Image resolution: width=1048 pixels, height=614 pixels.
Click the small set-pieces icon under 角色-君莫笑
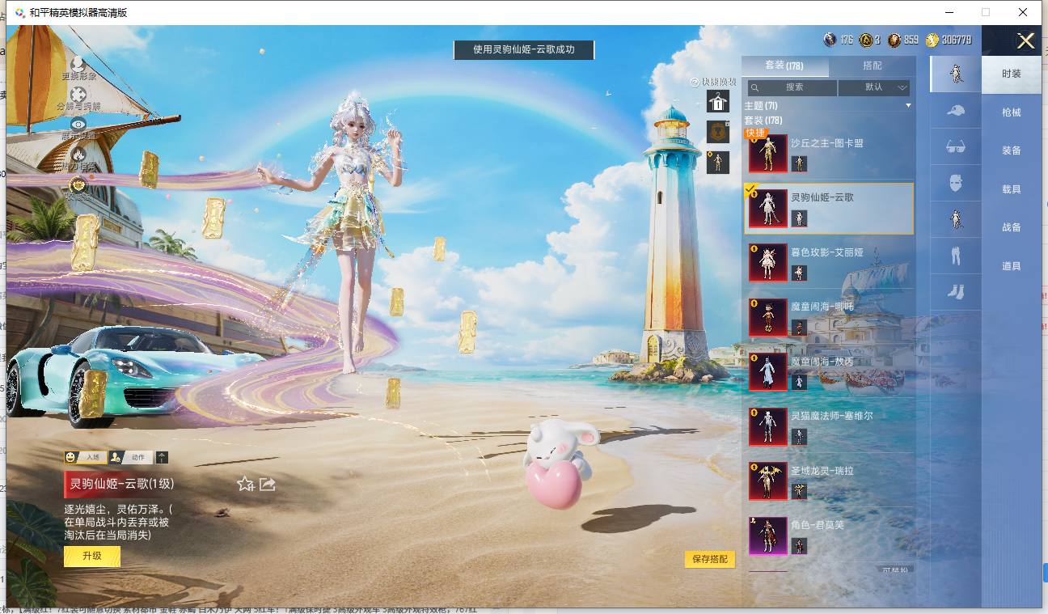(x=799, y=546)
